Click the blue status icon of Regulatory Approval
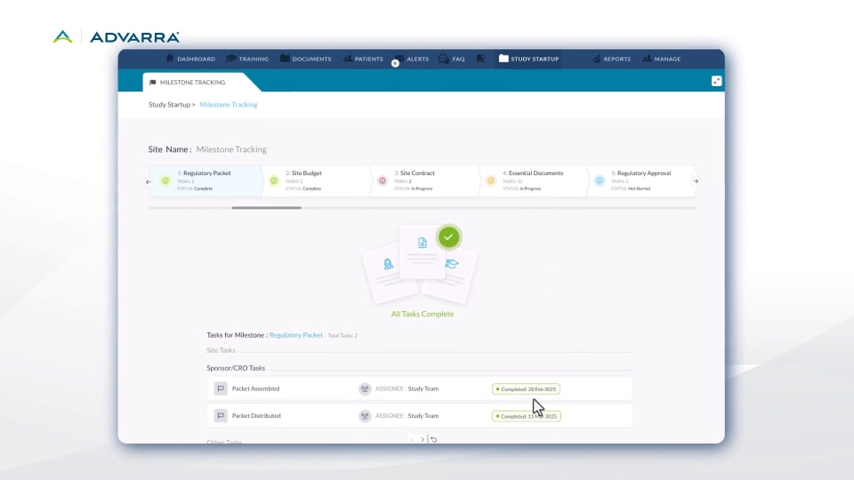 point(599,180)
